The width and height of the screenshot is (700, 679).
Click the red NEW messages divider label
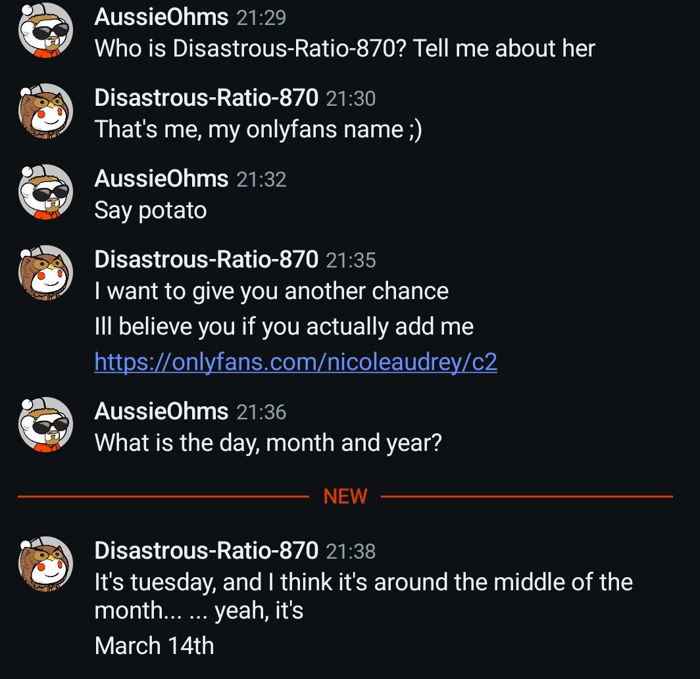[345, 496]
